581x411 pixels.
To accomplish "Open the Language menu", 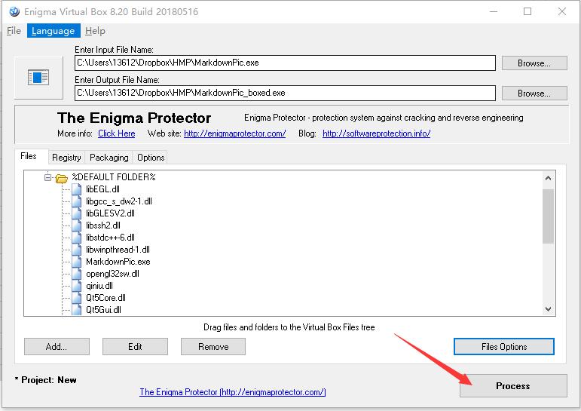I will pos(54,31).
